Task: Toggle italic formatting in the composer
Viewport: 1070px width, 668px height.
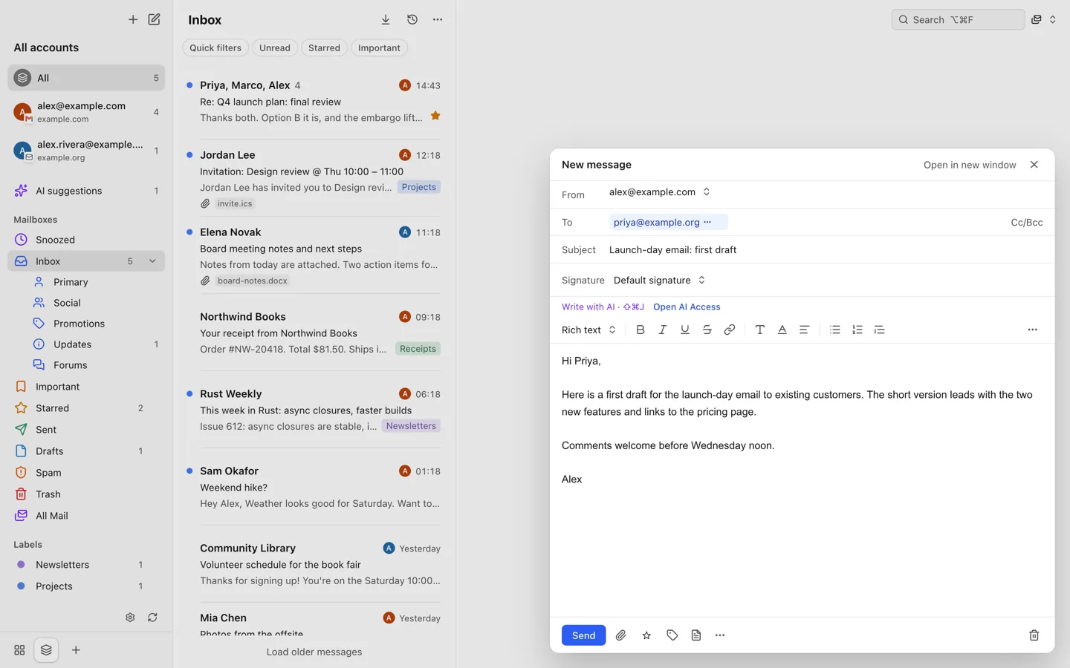Action: pyautogui.click(x=663, y=330)
